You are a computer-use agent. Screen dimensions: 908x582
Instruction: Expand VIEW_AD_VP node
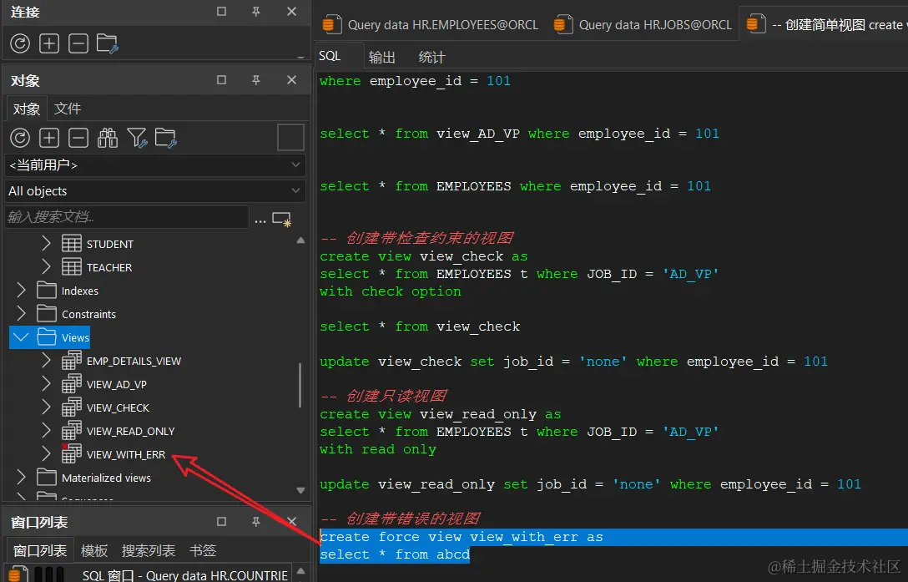(47, 384)
